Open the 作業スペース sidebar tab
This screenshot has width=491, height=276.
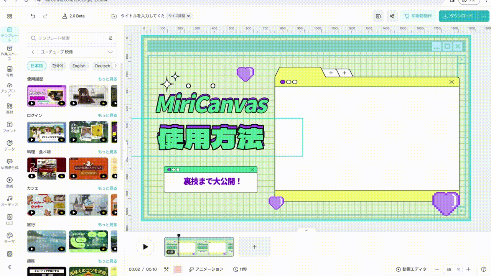tap(10, 53)
